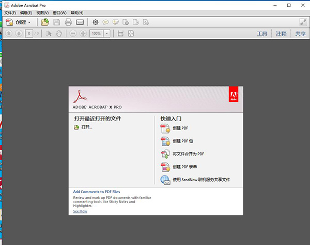The image size is (310, 245).
Task: Click the open folder icon beside 打开...
Action: pos(76,127)
